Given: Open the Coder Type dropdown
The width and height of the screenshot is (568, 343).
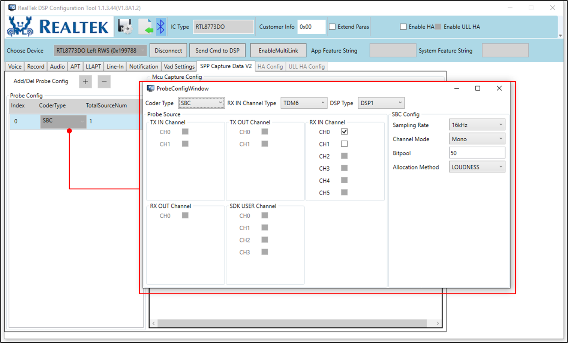Looking at the screenshot, I should 201,103.
